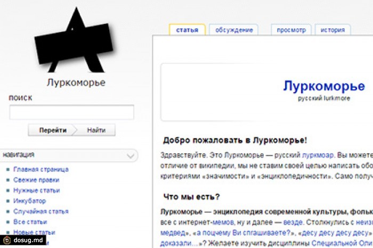Click the русский lurkmore subtitle

(x=324, y=98)
